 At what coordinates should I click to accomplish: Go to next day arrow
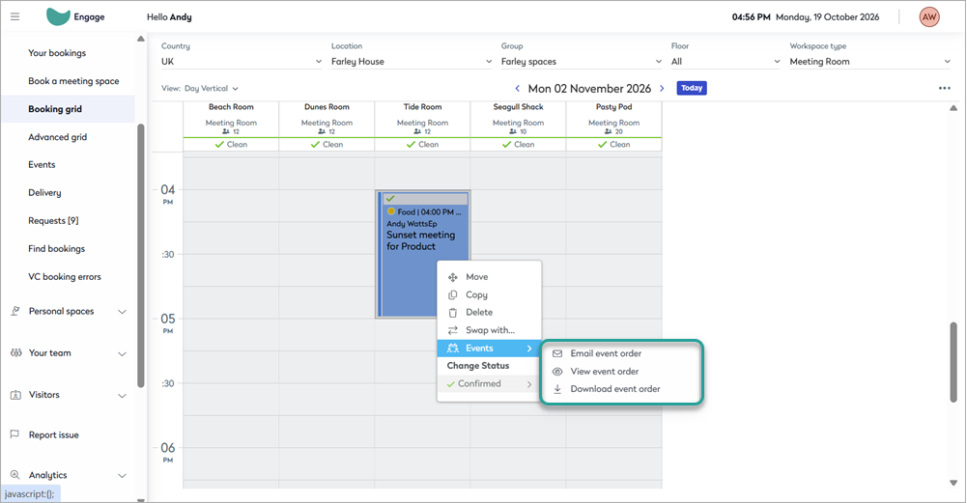click(x=662, y=88)
